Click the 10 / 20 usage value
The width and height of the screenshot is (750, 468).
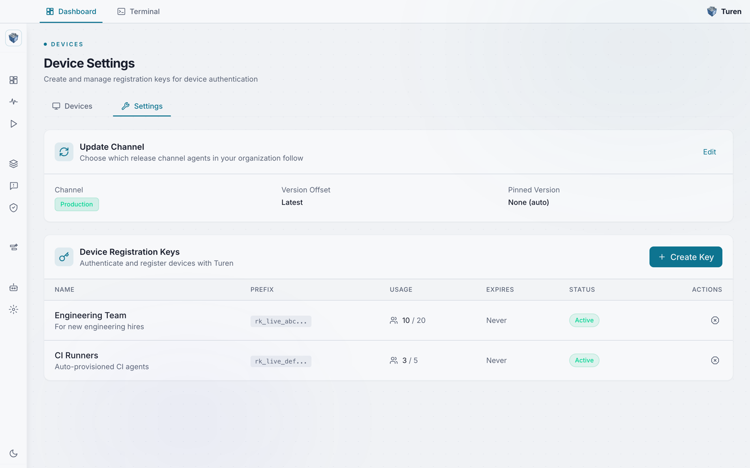point(414,321)
